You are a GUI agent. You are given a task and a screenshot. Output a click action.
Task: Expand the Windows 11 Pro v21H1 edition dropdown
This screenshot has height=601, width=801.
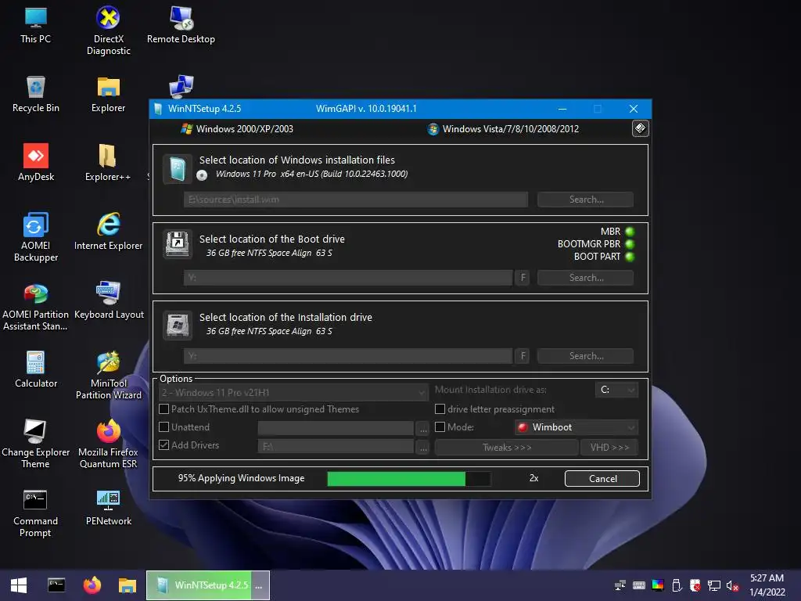(x=293, y=393)
